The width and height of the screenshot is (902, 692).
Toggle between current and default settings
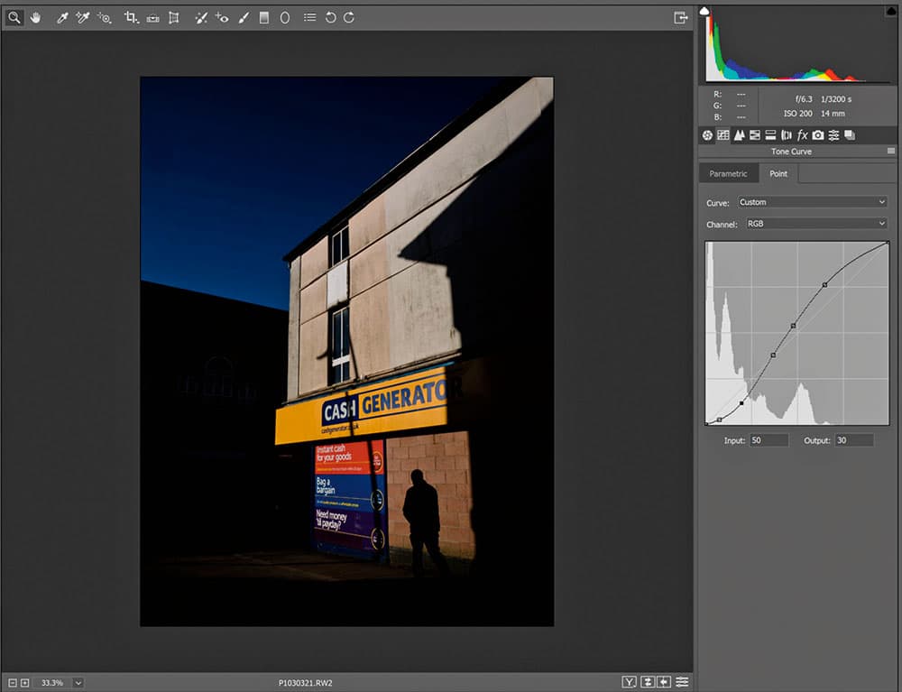click(682, 682)
